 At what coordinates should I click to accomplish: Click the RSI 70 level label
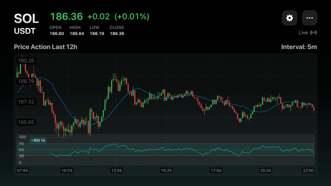[21, 144]
